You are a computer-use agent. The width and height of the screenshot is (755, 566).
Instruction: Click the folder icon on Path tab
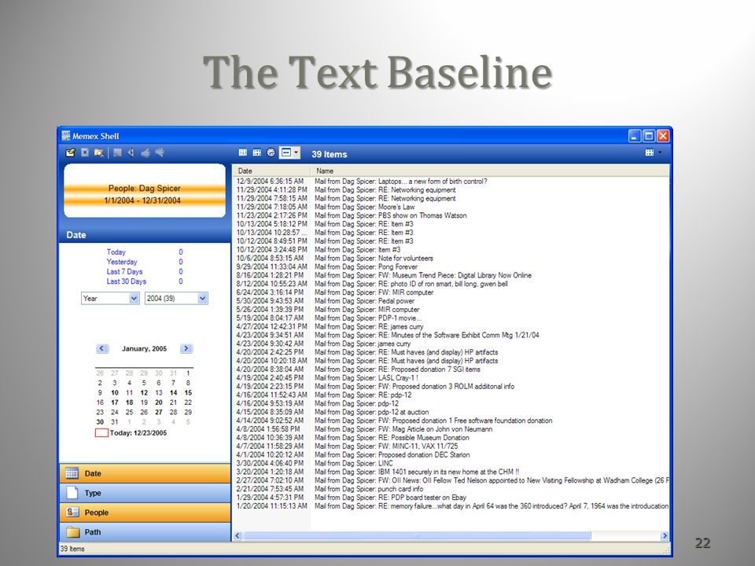(72, 532)
